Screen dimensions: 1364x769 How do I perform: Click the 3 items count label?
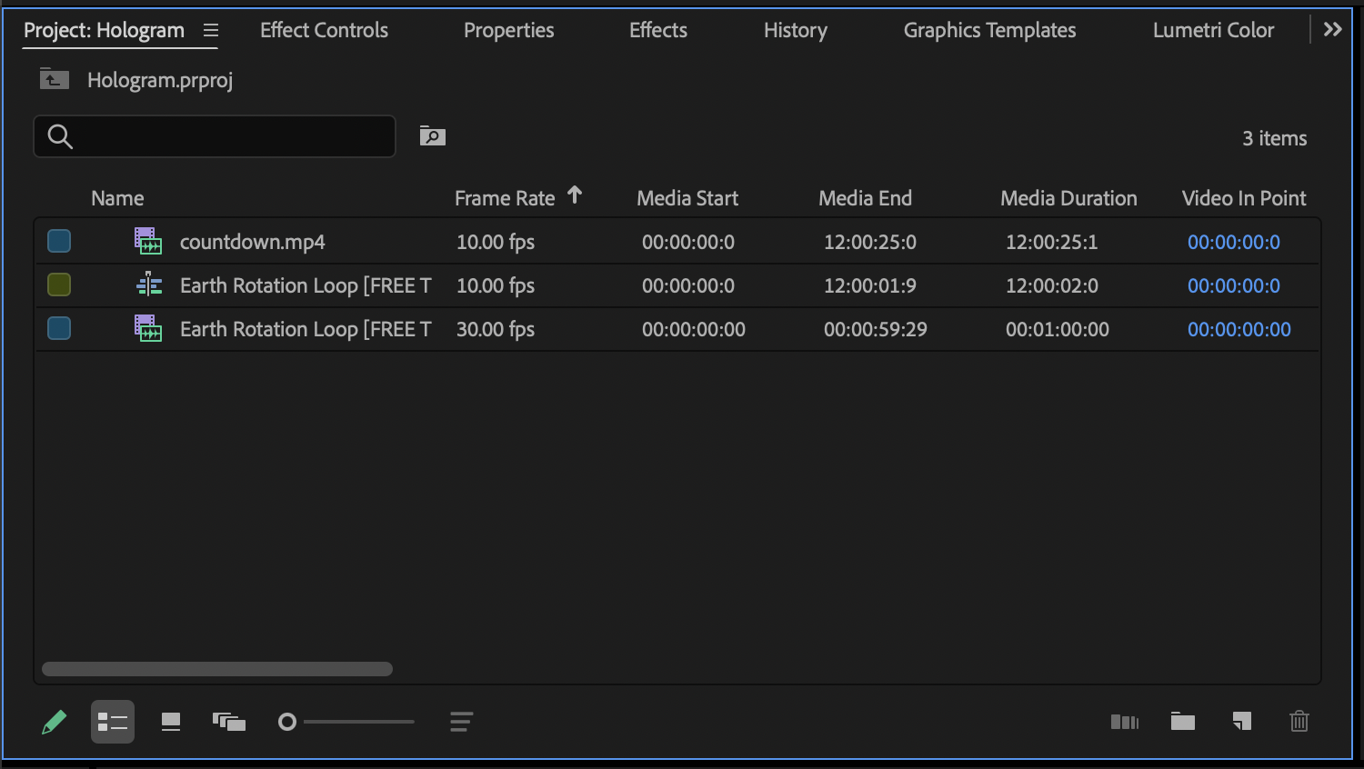[1275, 138]
